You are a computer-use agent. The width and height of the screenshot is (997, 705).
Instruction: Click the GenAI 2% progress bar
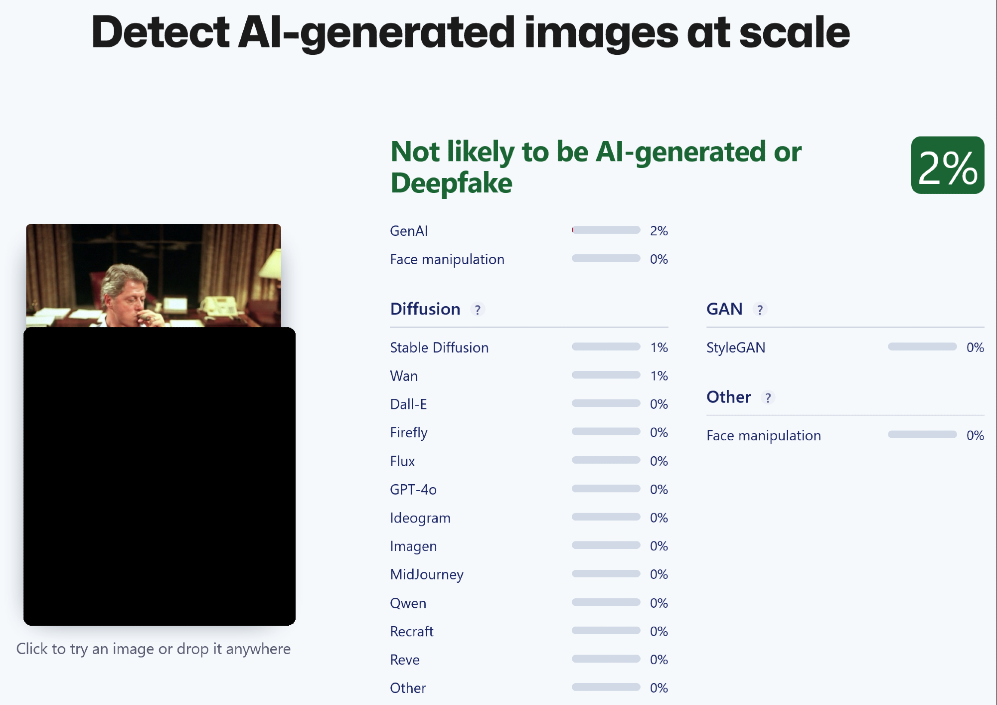[606, 230]
